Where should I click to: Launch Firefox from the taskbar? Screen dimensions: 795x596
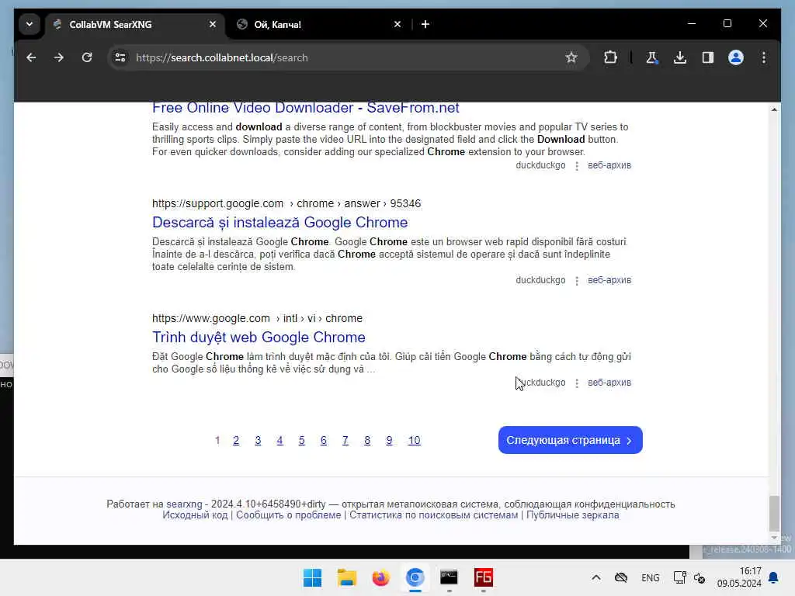[x=380, y=577]
